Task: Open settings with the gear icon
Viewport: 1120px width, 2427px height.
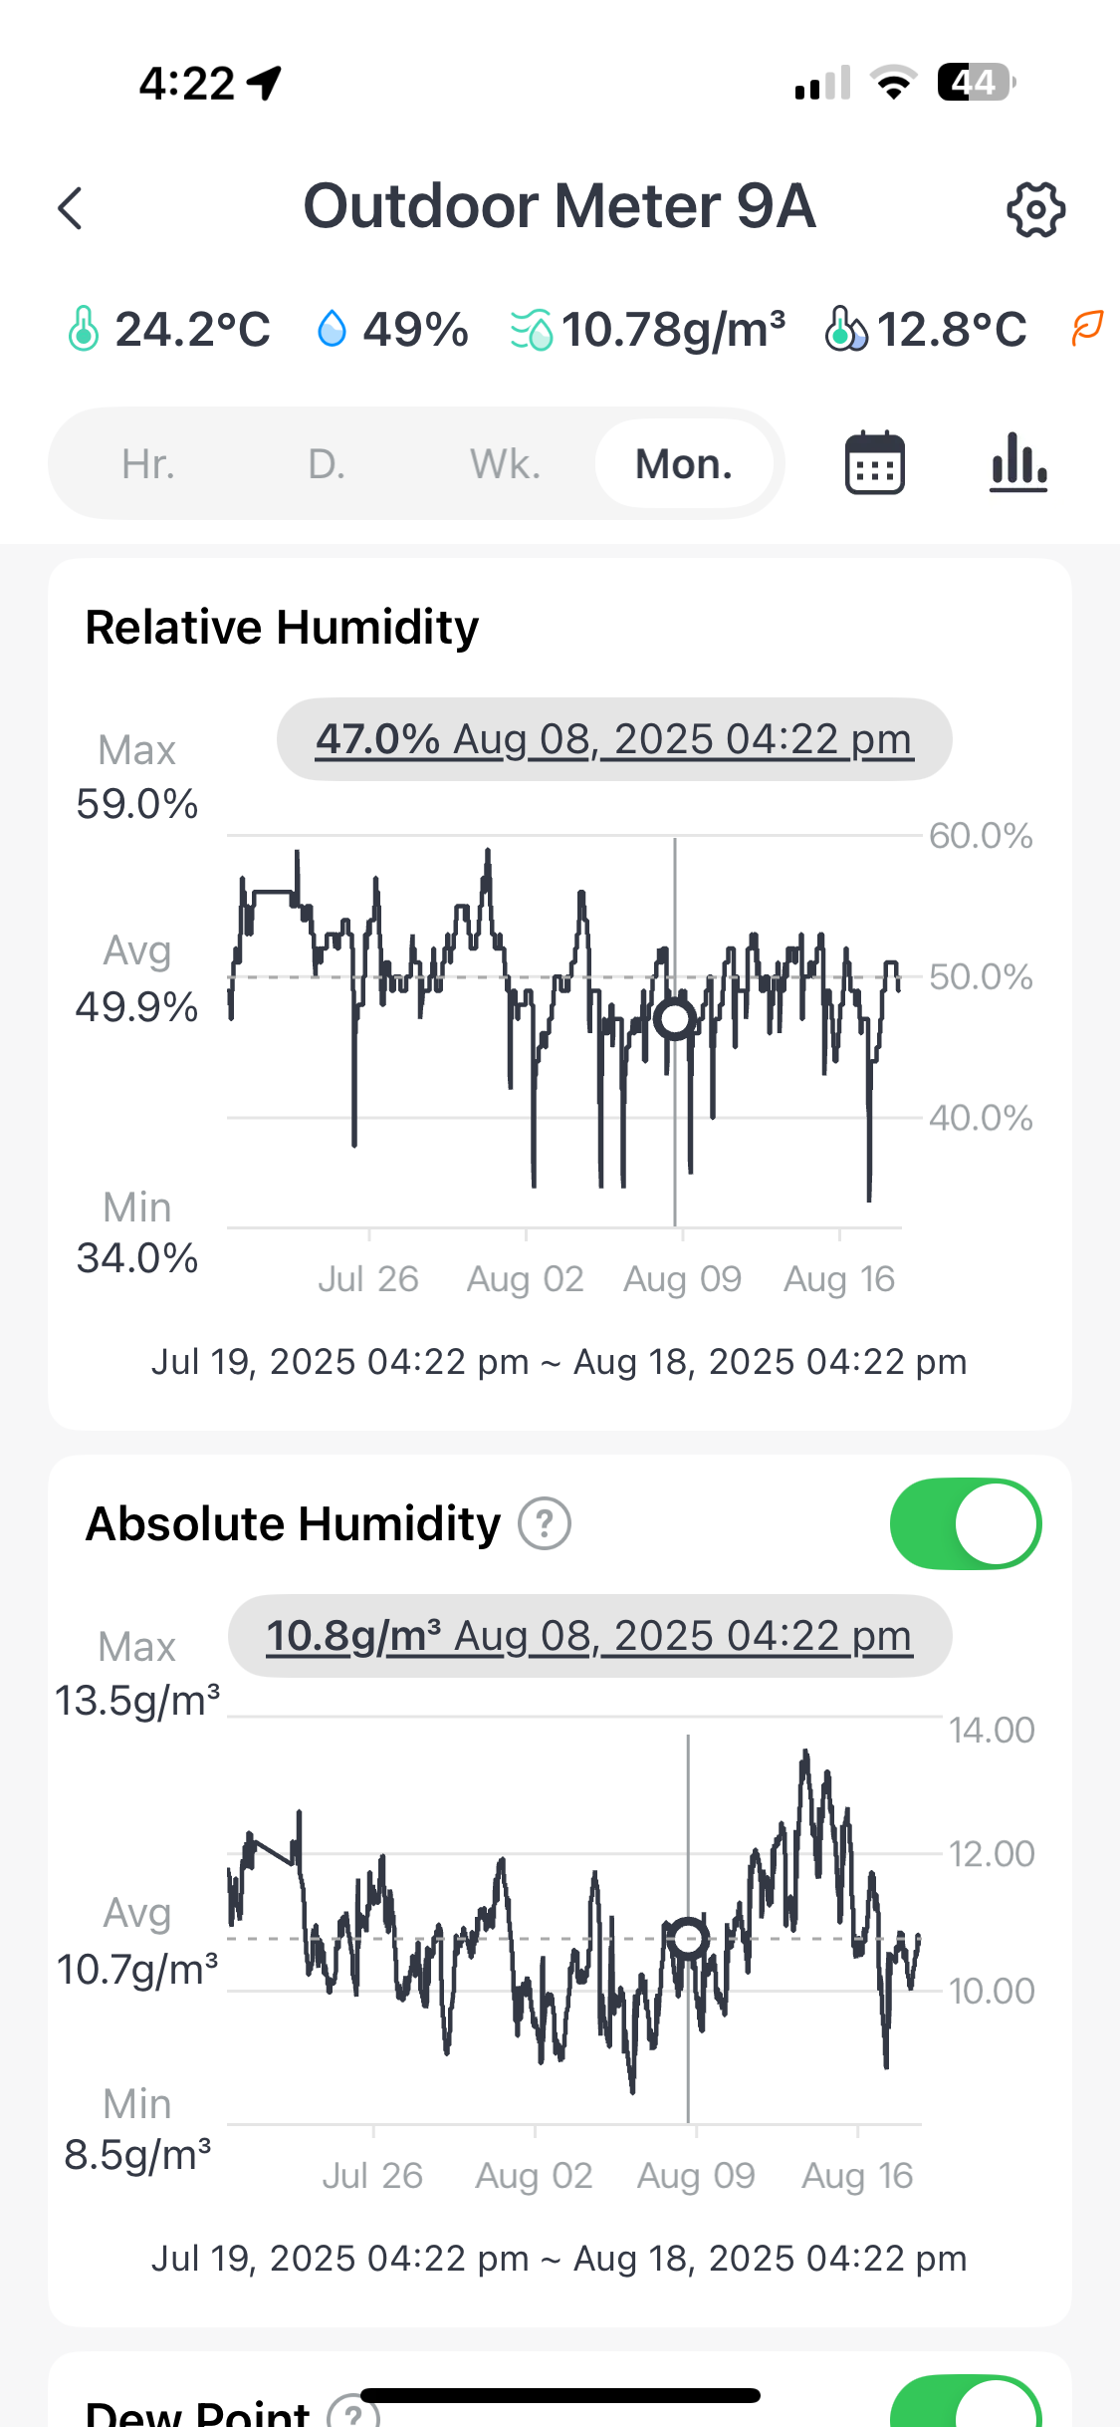Action: [x=1035, y=209]
